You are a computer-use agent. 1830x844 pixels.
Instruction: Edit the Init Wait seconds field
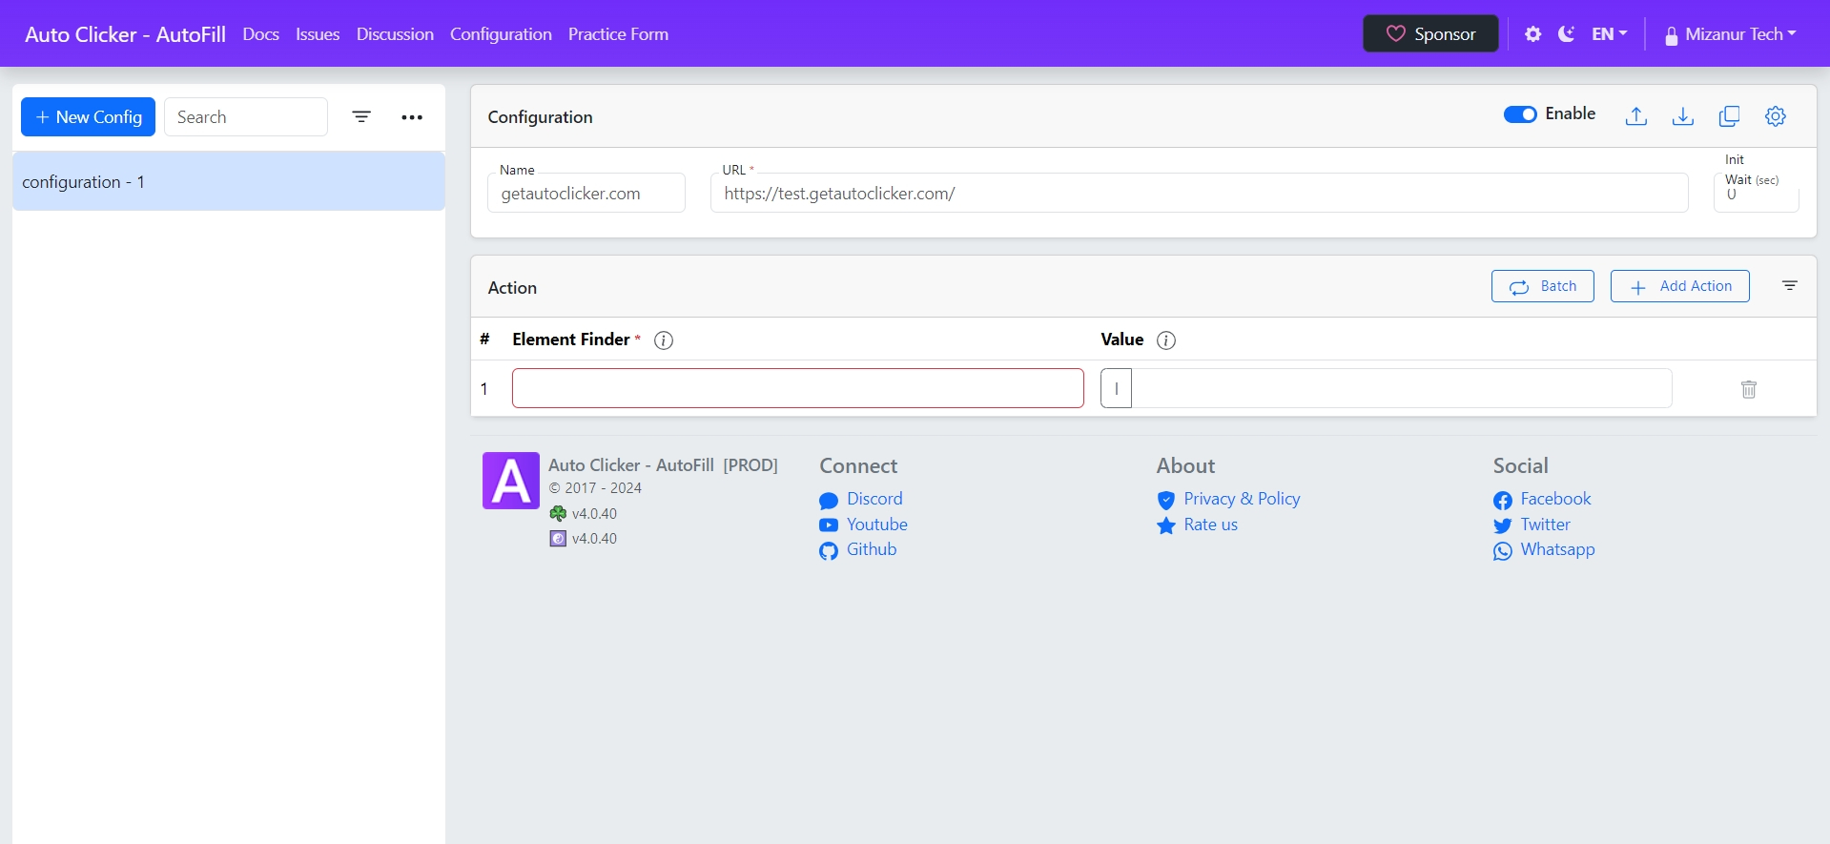[x=1757, y=193]
